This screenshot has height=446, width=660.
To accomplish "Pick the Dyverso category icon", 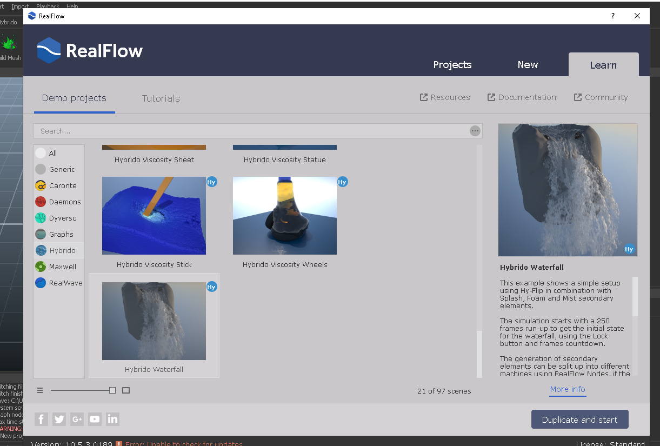I will [x=41, y=218].
